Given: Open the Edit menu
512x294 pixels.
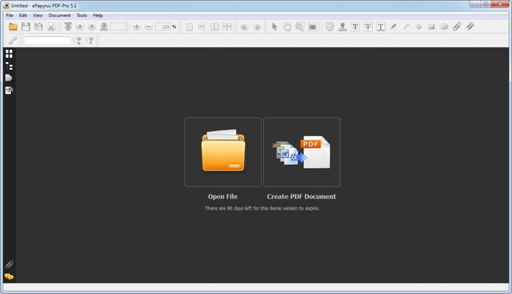Looking at the screenshot, I should point(23,15).
